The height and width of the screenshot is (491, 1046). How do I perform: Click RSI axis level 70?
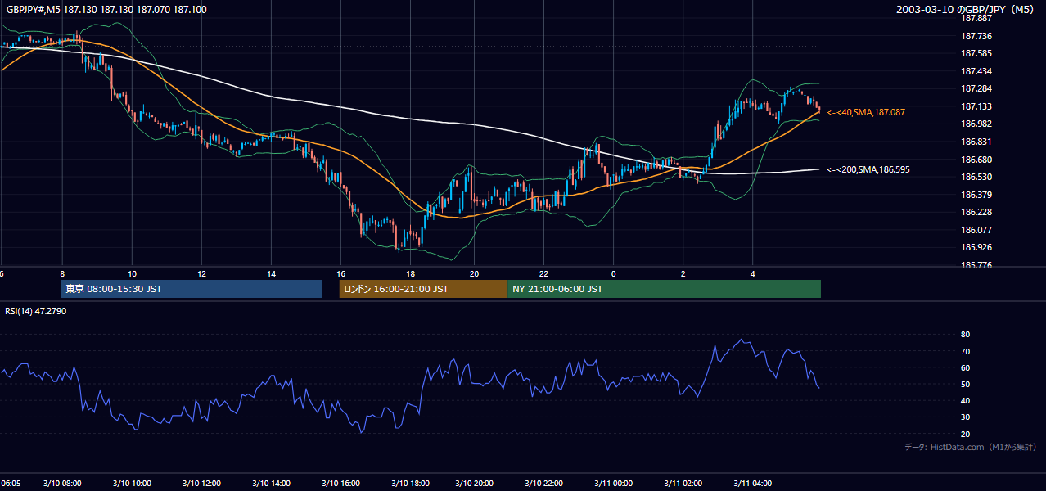965,351
